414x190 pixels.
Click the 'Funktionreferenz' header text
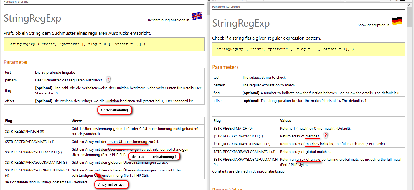tap(16, 2)
